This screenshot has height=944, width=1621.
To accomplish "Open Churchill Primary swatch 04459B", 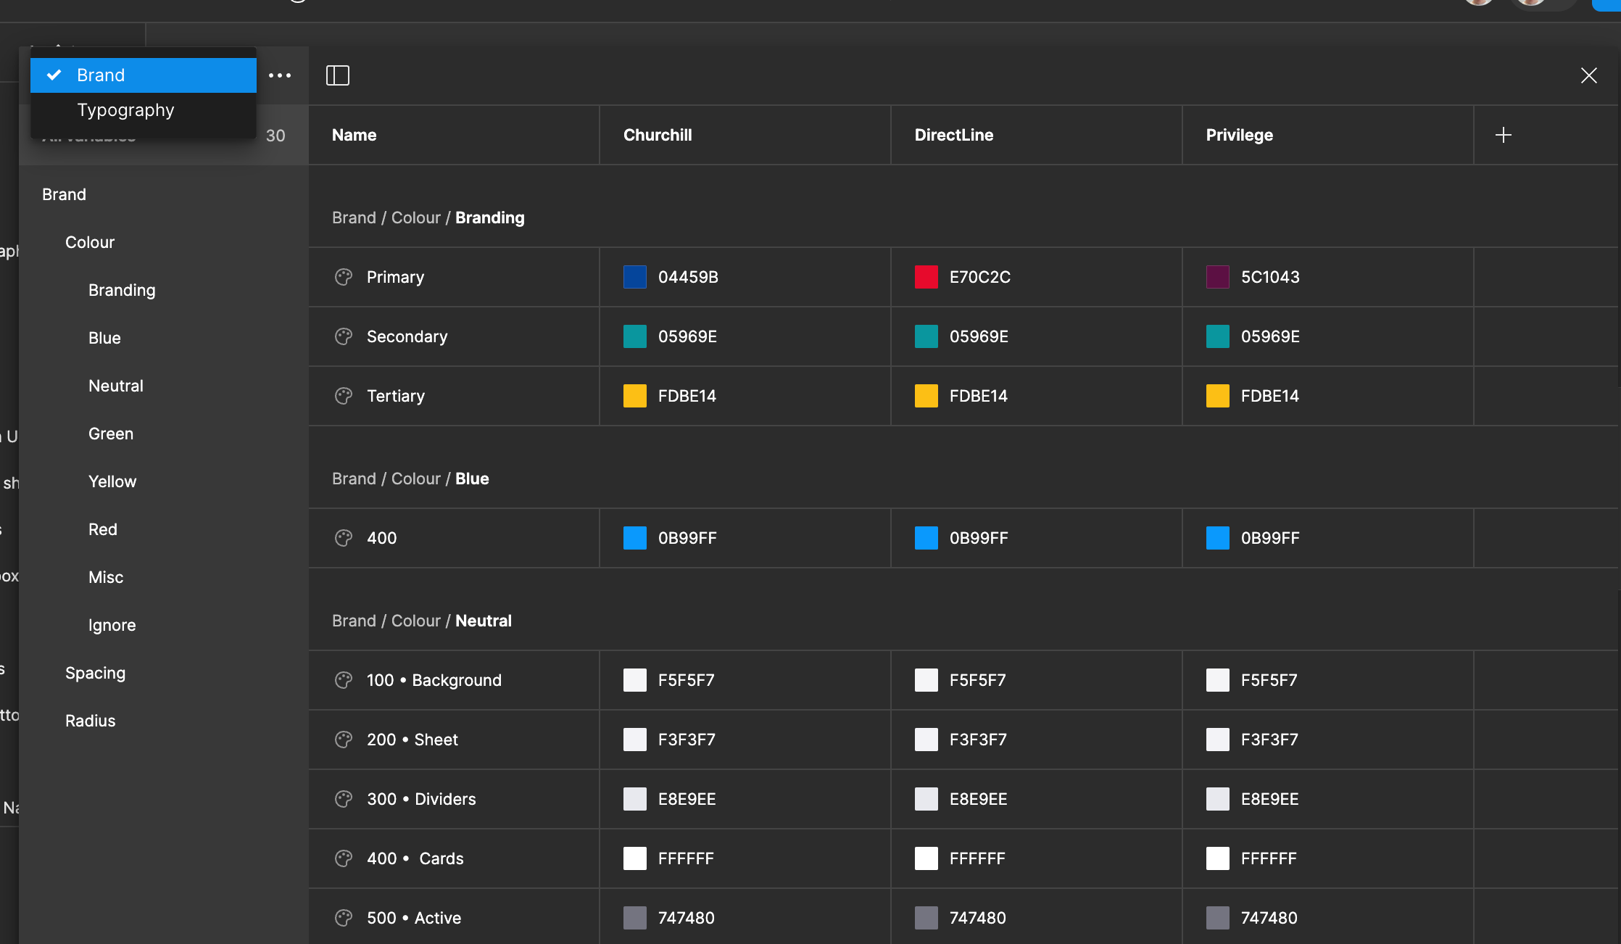I will click(x=635, y=277).
